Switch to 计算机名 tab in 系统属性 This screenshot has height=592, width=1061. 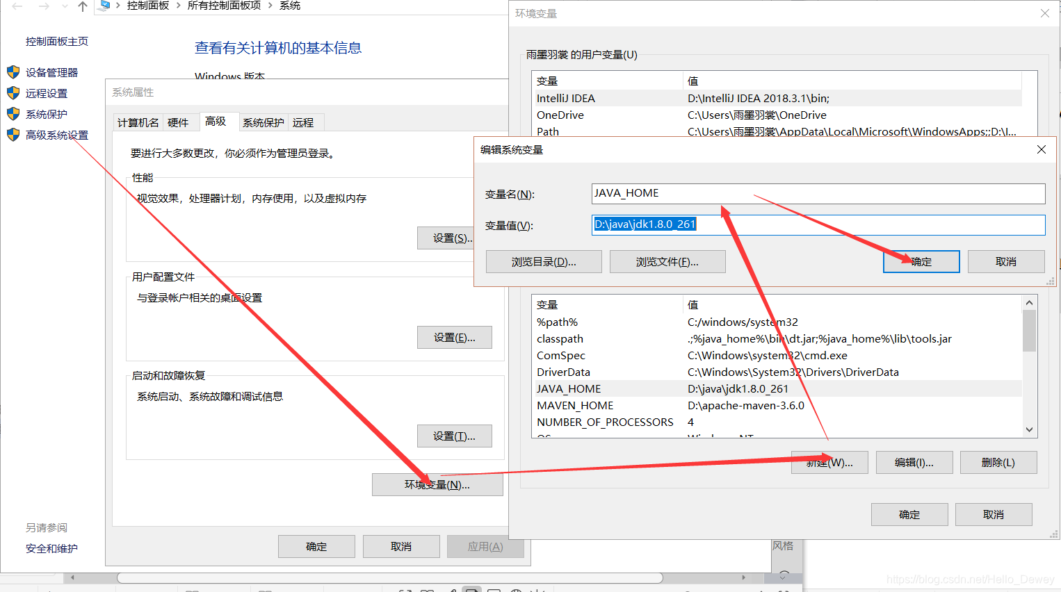click(x=138, y=122)
